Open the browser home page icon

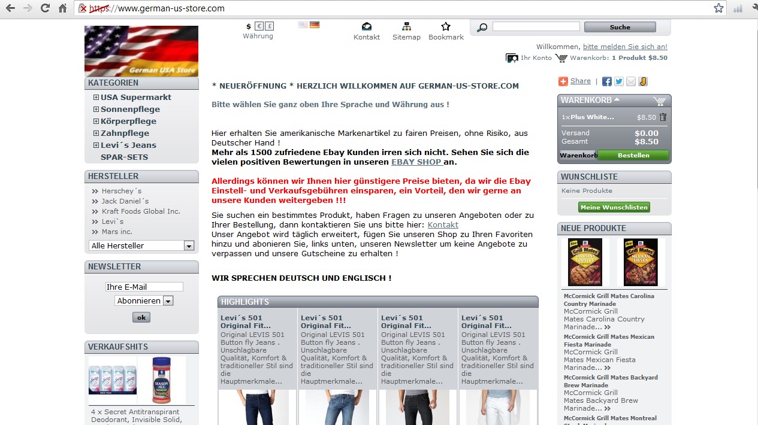(x=62, y=8)
